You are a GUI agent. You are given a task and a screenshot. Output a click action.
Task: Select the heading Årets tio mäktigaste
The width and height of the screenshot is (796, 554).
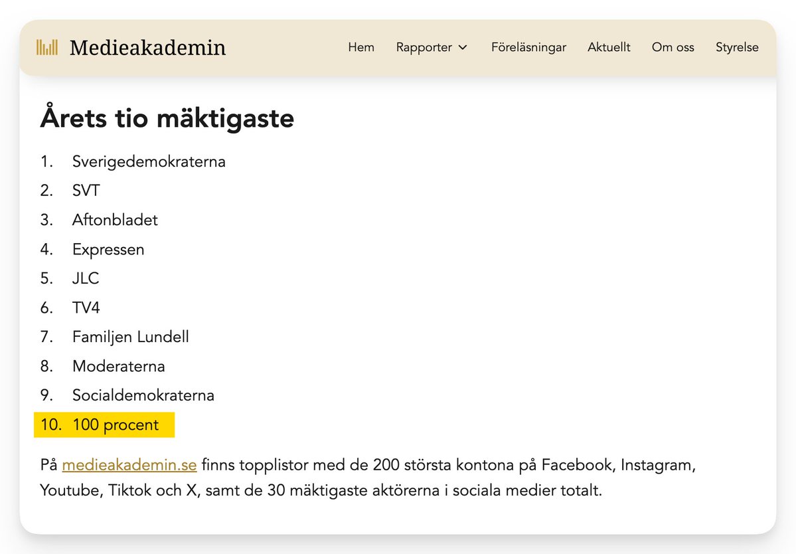click(x=167, y=118)
